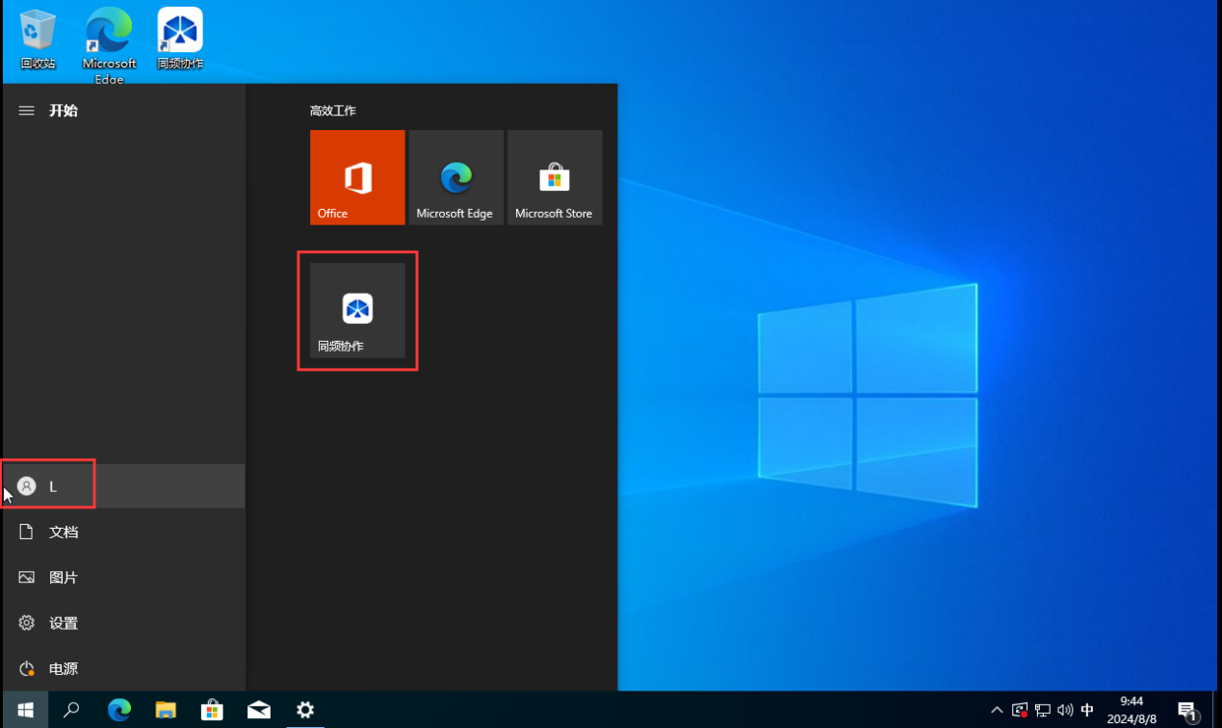Image resolution: width=1222 pixels, height=728 pixels.
Task: Launch the Microsoft Edge tile in Start menu
Action: pyautogui.click(x=455, y=177)
